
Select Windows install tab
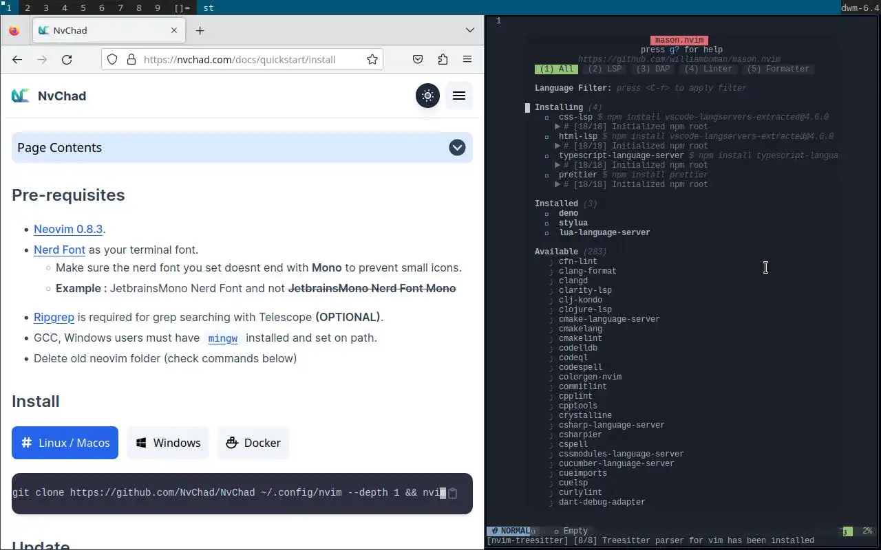tap(168, 443)
